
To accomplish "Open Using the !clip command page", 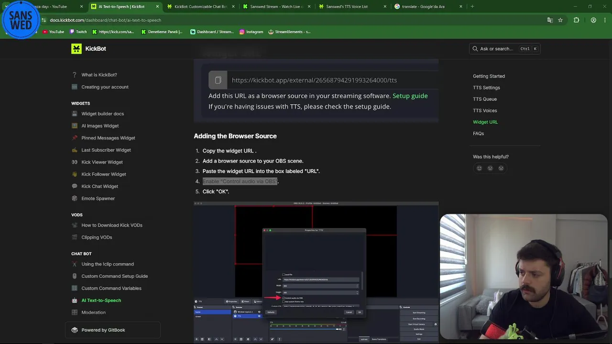I will pos(108,264).
